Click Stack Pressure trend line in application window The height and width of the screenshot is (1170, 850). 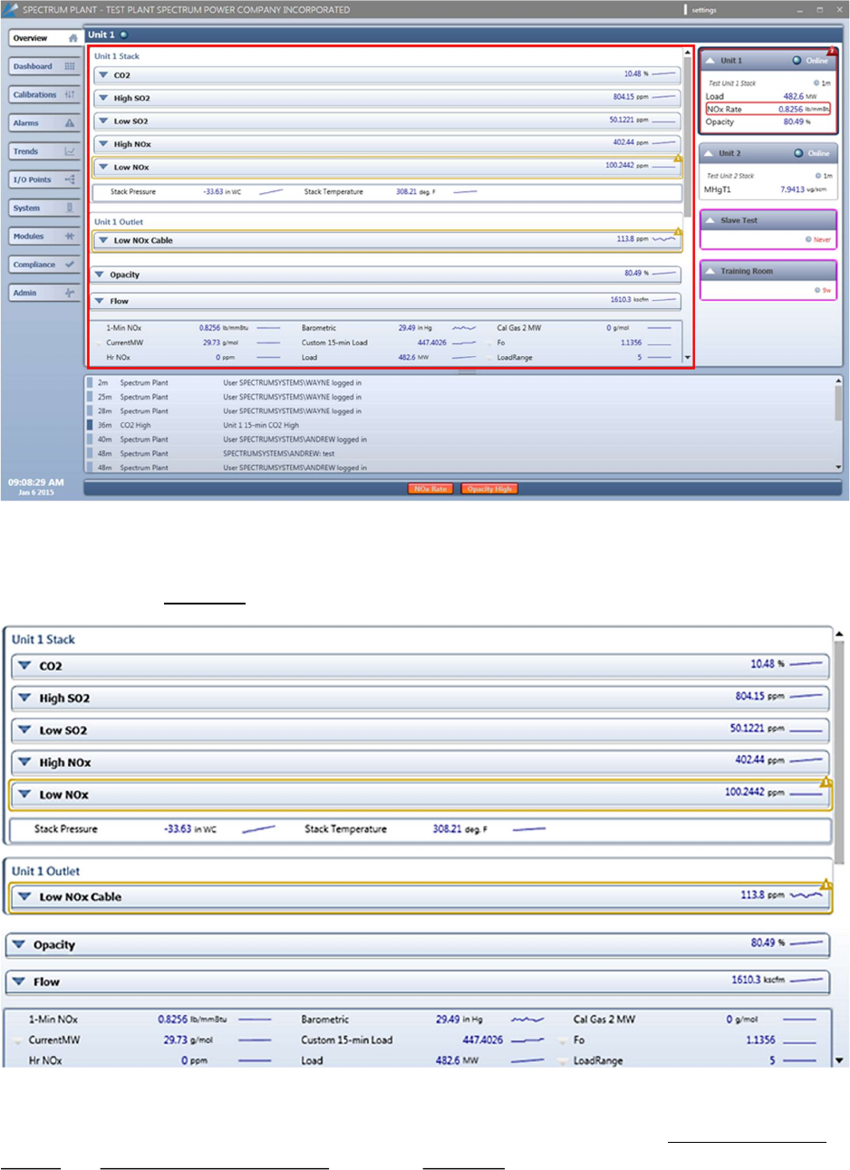click(271, 192)
